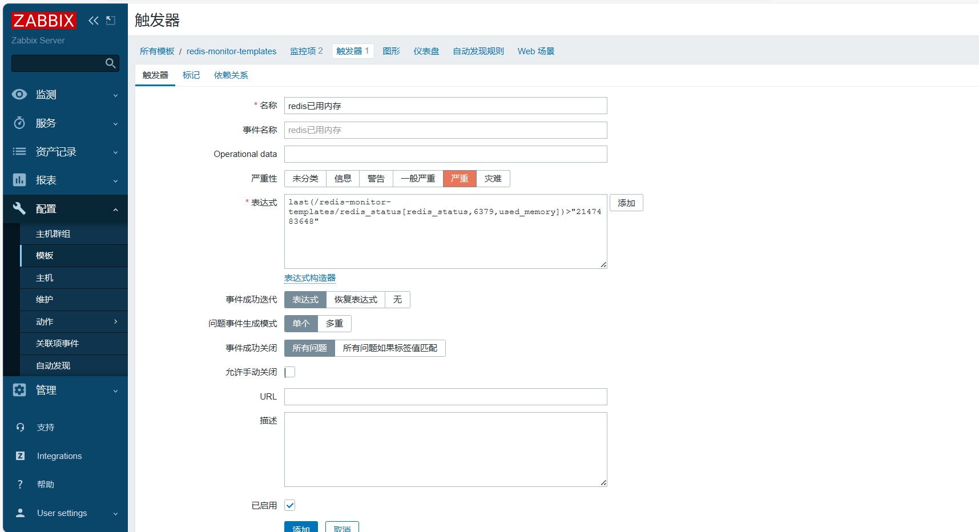Open the 服务 stopwatch icon section
This screenshot has height=532, width=979.
19,123
